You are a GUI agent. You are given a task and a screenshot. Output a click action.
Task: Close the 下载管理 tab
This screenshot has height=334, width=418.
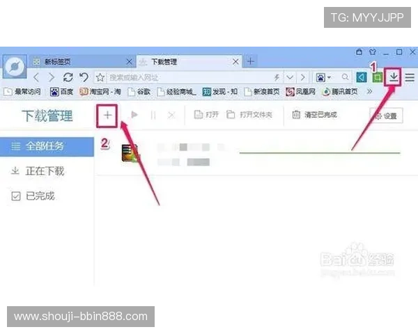(235, 62)
